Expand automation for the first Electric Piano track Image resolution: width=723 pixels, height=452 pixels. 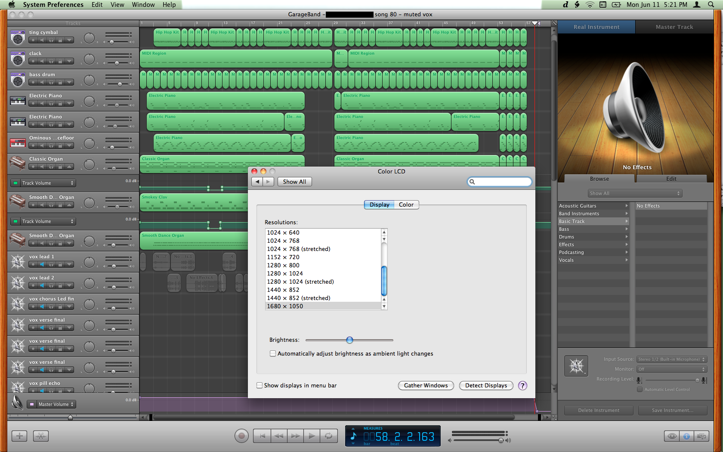pos(69,103)
